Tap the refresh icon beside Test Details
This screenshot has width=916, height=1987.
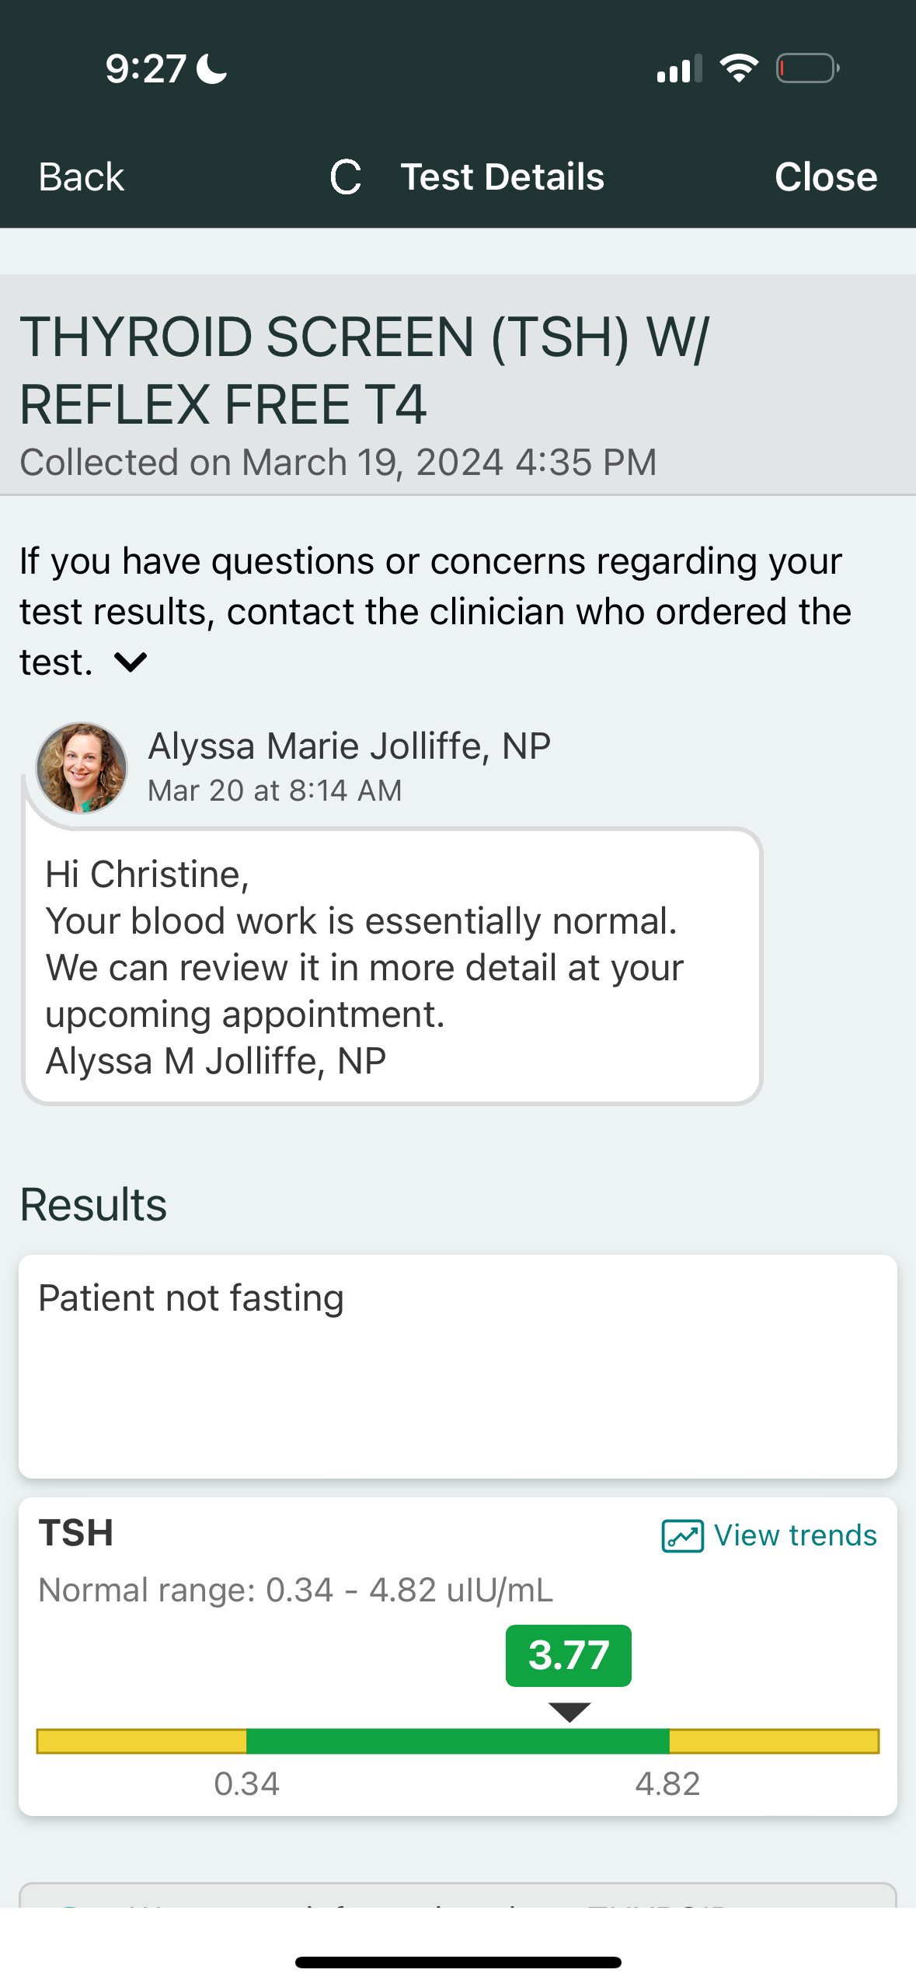[346, 177]
